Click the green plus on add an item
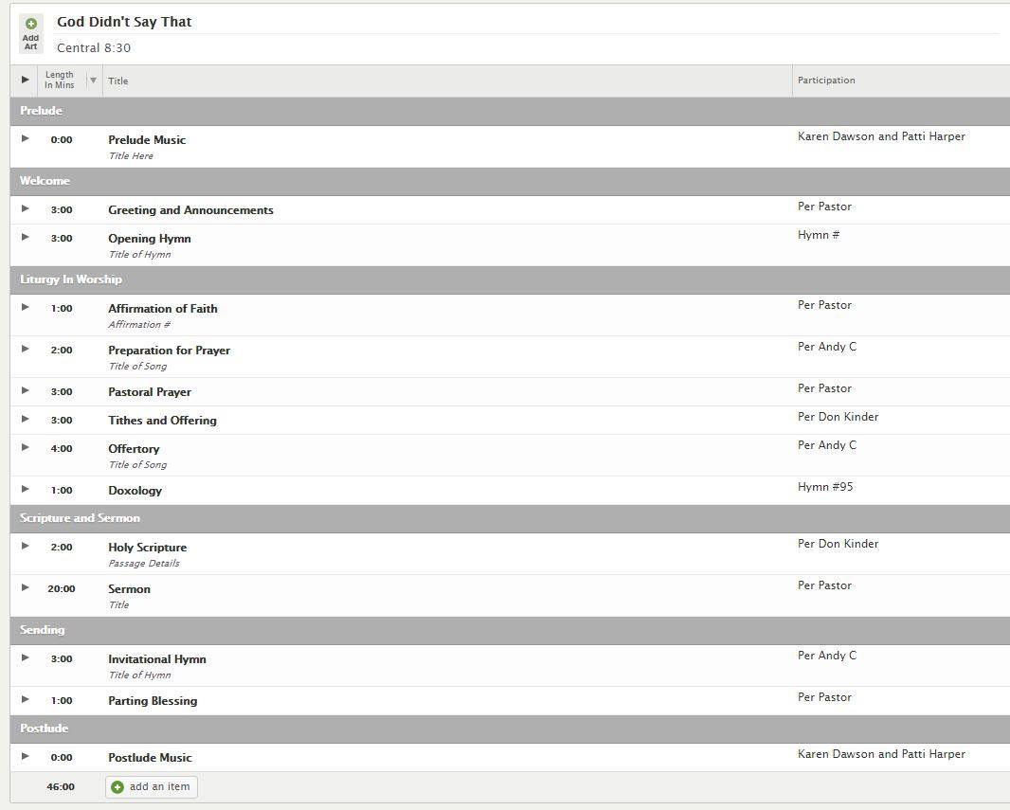 point(117,787)
